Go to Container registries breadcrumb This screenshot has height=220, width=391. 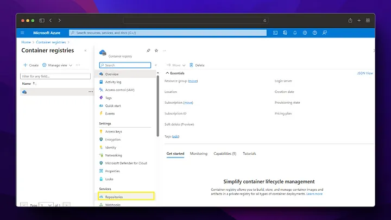click(x=51, y=42)
